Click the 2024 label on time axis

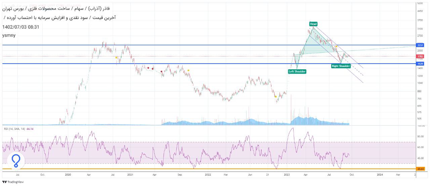pos(380,175)
